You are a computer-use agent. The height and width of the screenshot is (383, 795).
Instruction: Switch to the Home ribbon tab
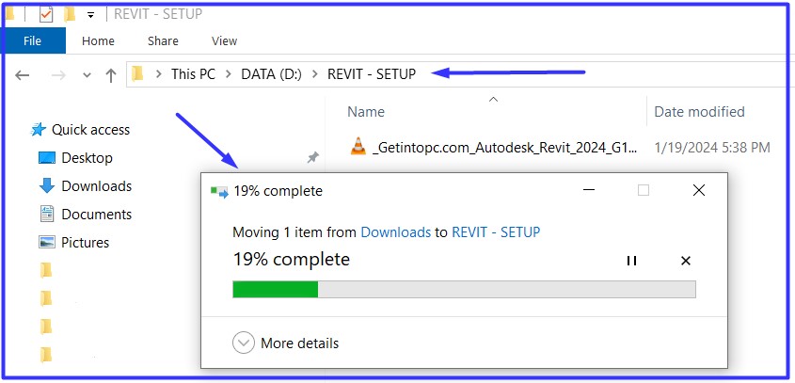pyautogui.click(x=98, y=41)
